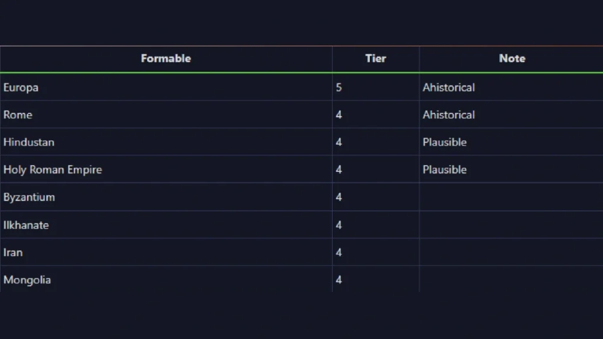Click the Ahistorical note for Europa
The height and width of the screenshot is (339, 603).
(448, 87)
